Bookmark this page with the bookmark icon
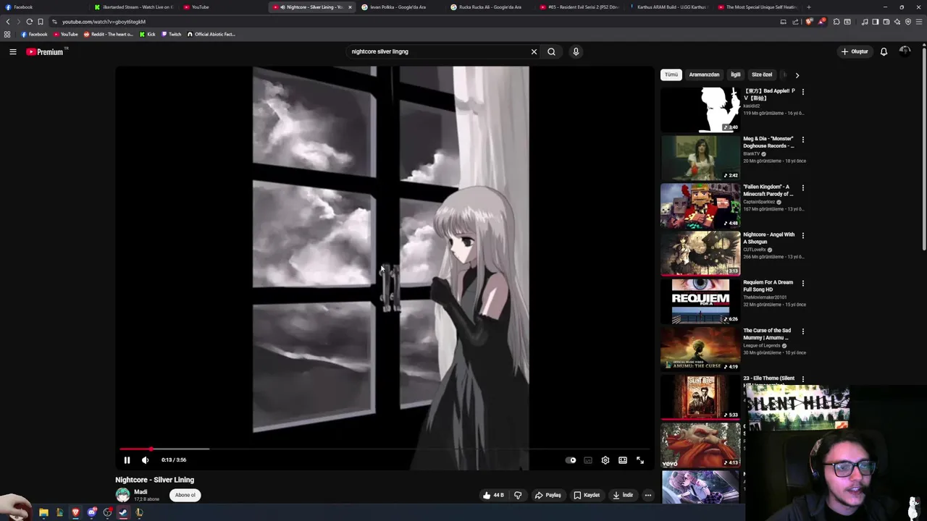This screenshot has width=927, height=521. click(41, 22)
